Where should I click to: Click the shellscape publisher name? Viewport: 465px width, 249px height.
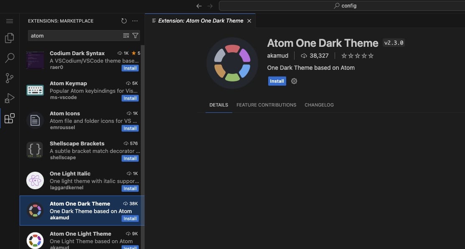(x=63, y=158)
